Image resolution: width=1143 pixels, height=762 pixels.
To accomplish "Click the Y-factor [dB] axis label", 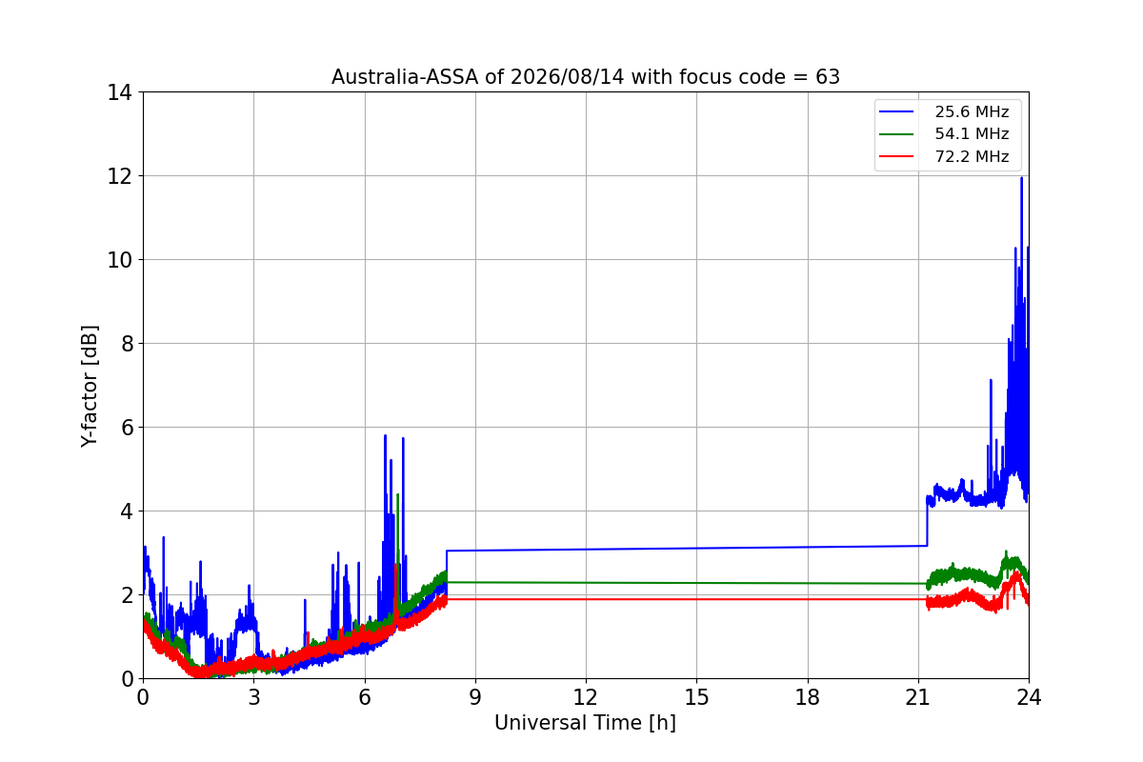I will pos(90,386).
